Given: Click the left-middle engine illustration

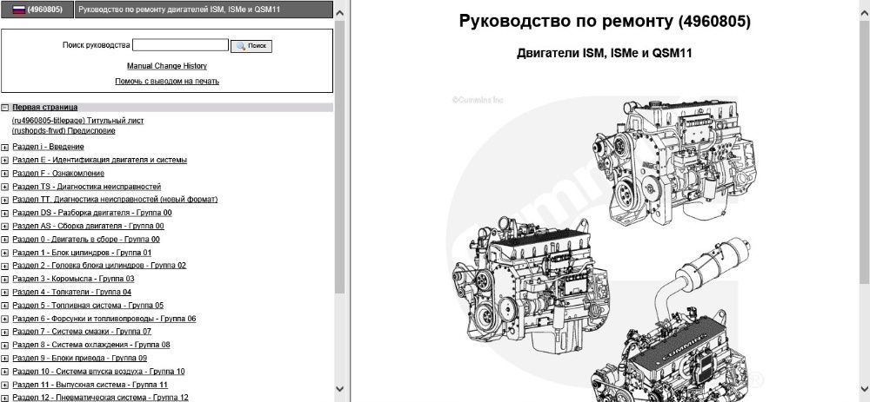Looking at the screenshot, I should (532, 284).
